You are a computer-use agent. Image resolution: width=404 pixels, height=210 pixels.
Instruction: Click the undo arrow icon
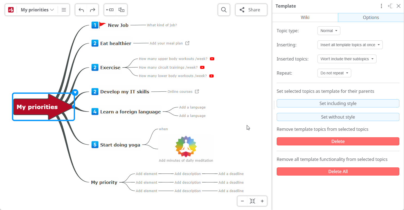81,10
